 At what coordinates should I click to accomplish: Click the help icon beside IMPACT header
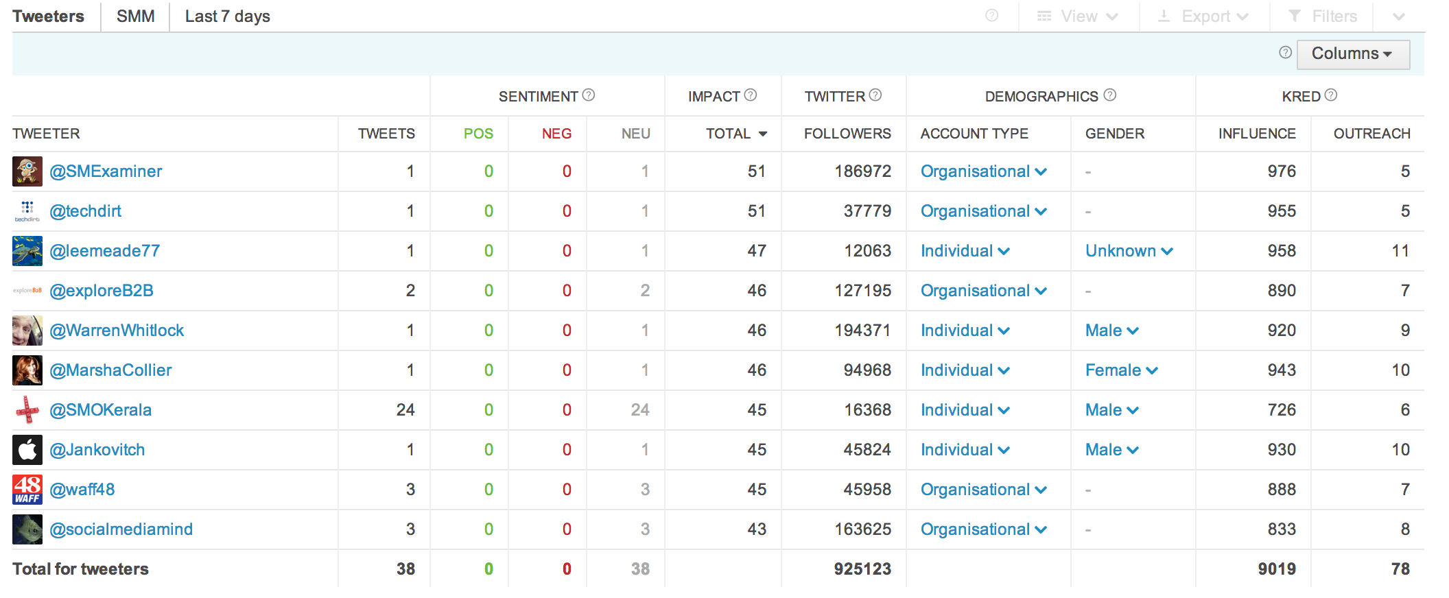(x=750, y=95)
